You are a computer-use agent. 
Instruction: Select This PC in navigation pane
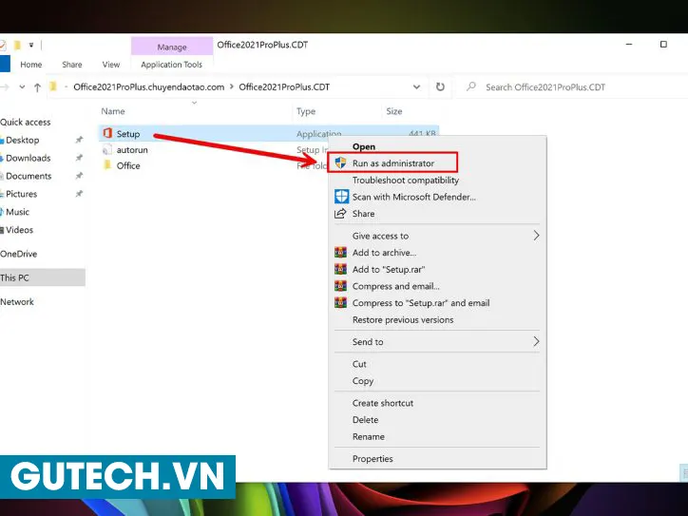coord(43,277)
